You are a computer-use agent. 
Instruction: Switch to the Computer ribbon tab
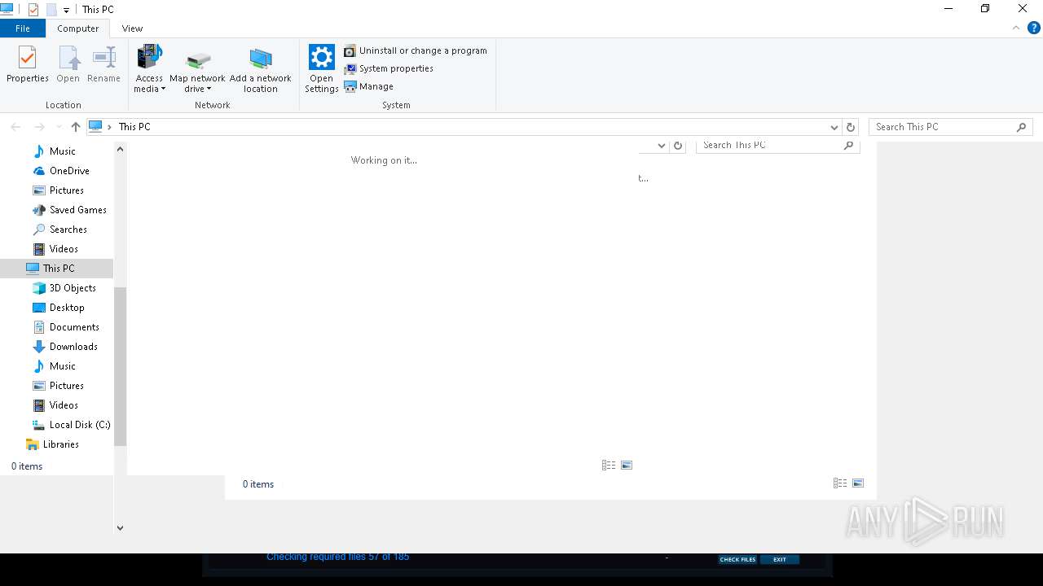coord(77,28)
